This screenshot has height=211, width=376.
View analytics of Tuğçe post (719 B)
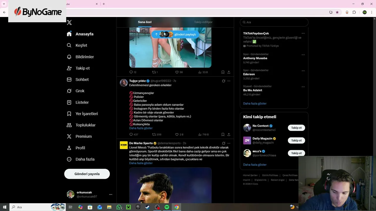point(203,135)
